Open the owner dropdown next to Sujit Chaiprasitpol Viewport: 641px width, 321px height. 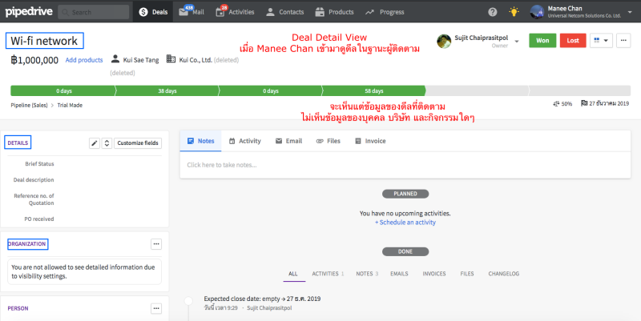[517, 41]
